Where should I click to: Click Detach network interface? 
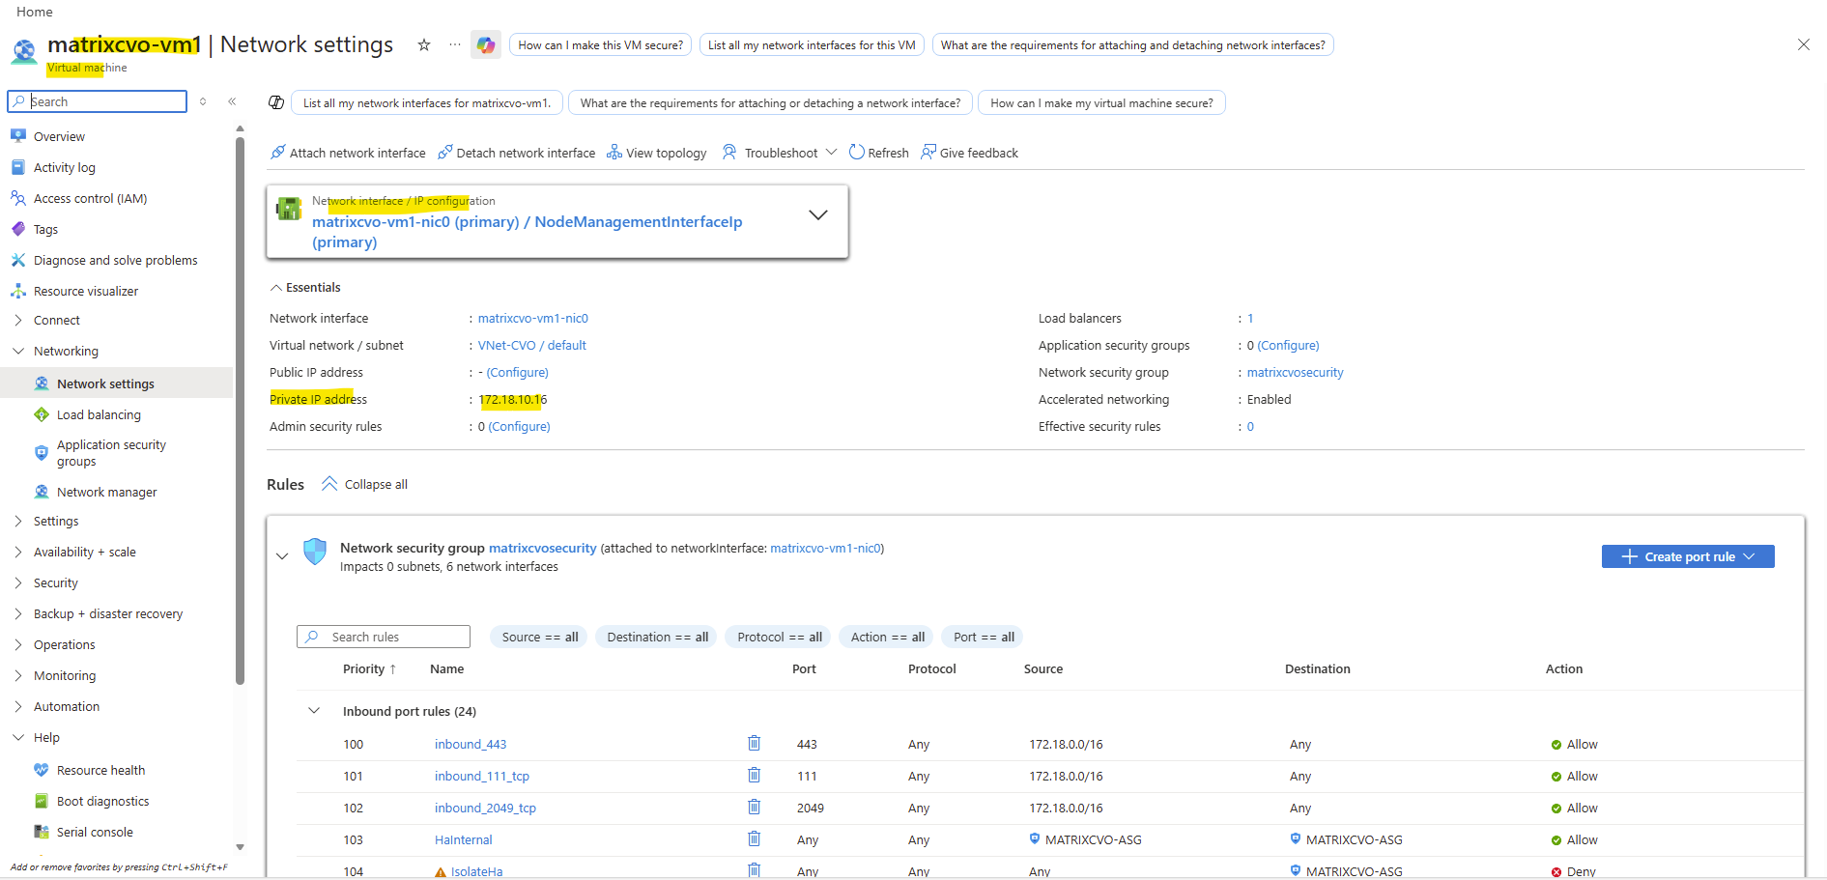pyautogui.click(x=516, y=153)
